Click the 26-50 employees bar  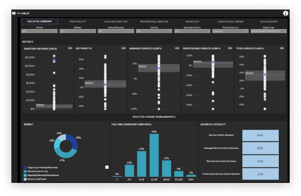[167, 168]
